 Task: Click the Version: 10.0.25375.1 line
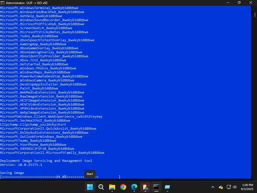tap(21, 165)
